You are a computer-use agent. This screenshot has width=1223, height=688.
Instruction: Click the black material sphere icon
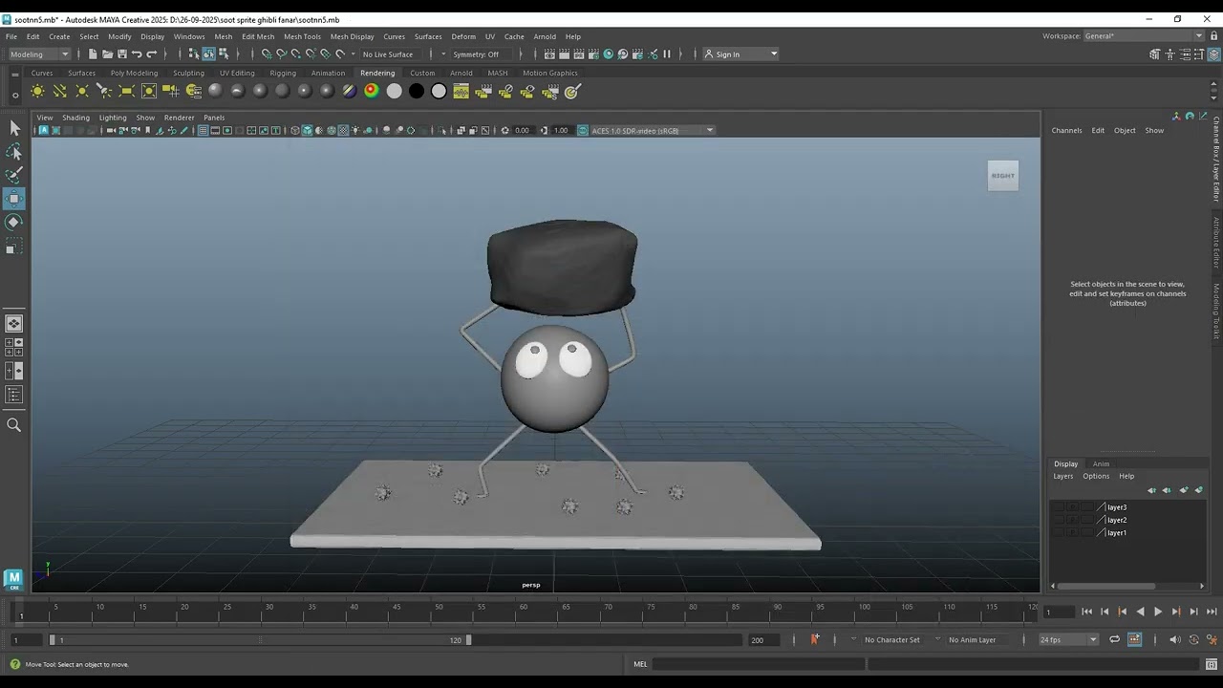417,92
